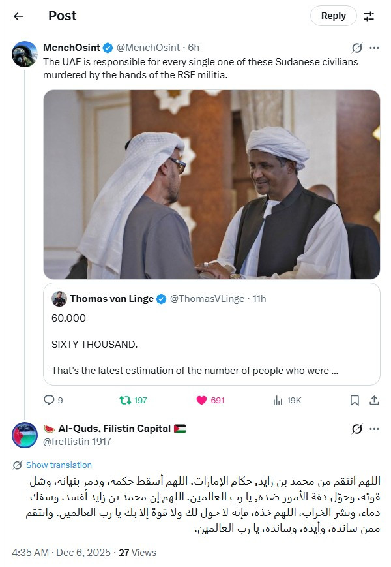Open MenchOsint's profile avatar
Screen dimensions: 391x567
[25, 54]
